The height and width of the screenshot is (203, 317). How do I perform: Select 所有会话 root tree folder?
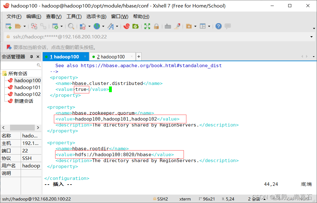tap(18, 74)
